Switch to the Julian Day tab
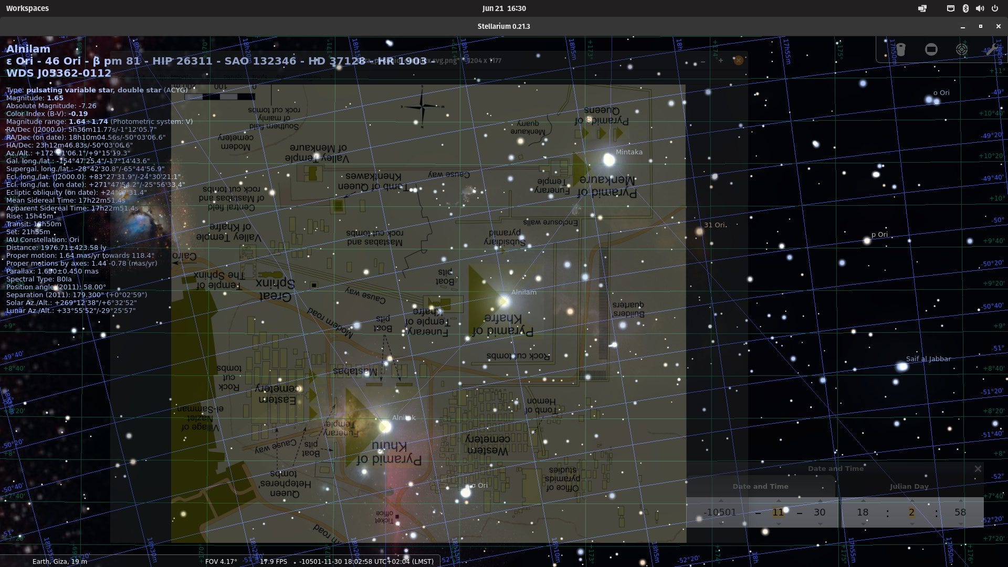Viewport: 1008px width, 567px height. click(909, 487)
